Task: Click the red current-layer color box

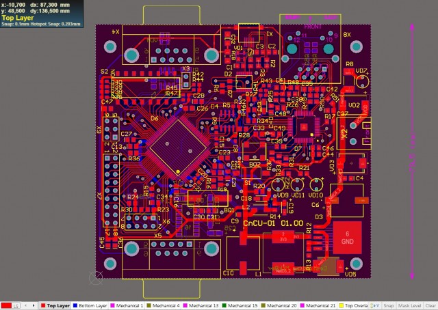Action: coord(6,306)
